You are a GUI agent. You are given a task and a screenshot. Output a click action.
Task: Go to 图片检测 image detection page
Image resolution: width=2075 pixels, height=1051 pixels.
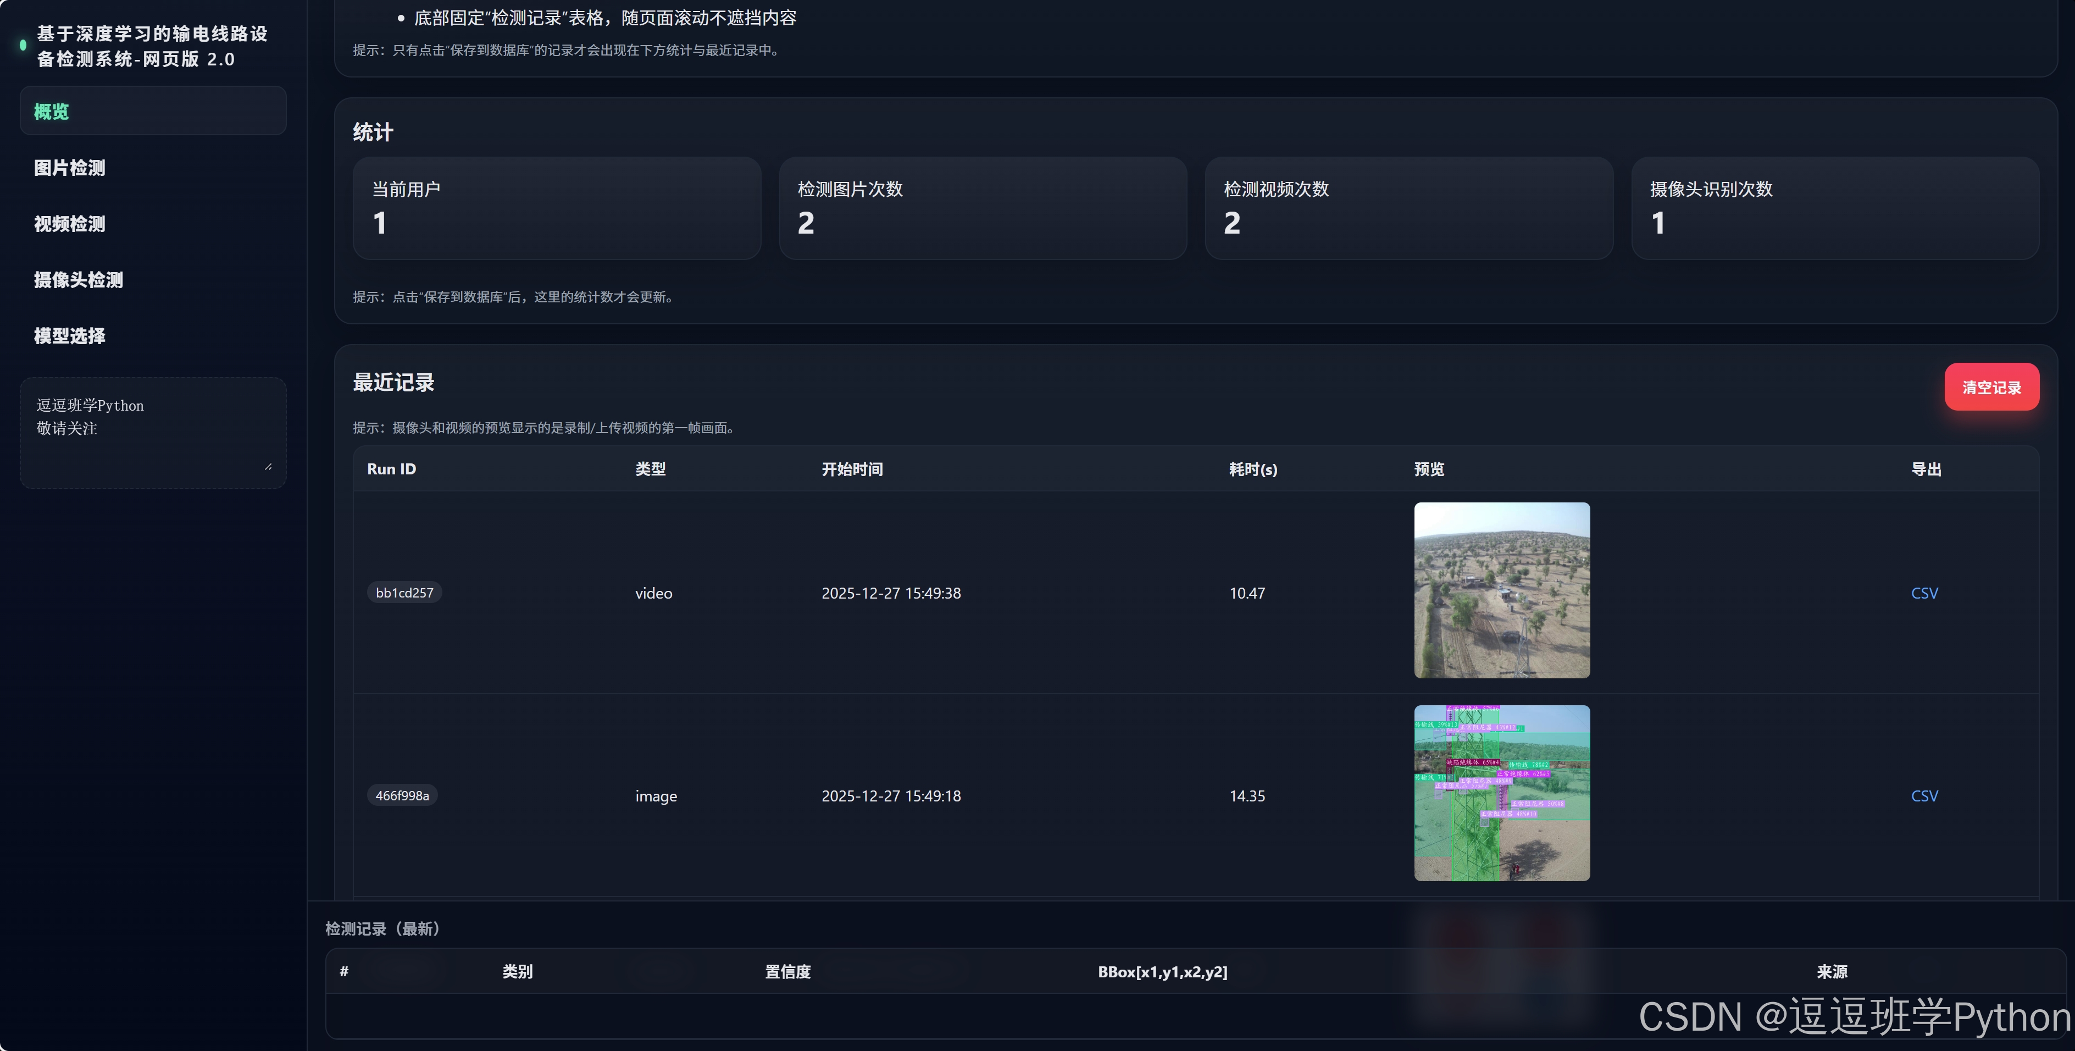pos(70,168)
